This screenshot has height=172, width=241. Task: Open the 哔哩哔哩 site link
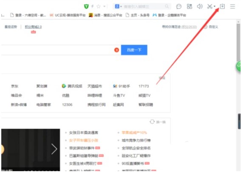95,95
